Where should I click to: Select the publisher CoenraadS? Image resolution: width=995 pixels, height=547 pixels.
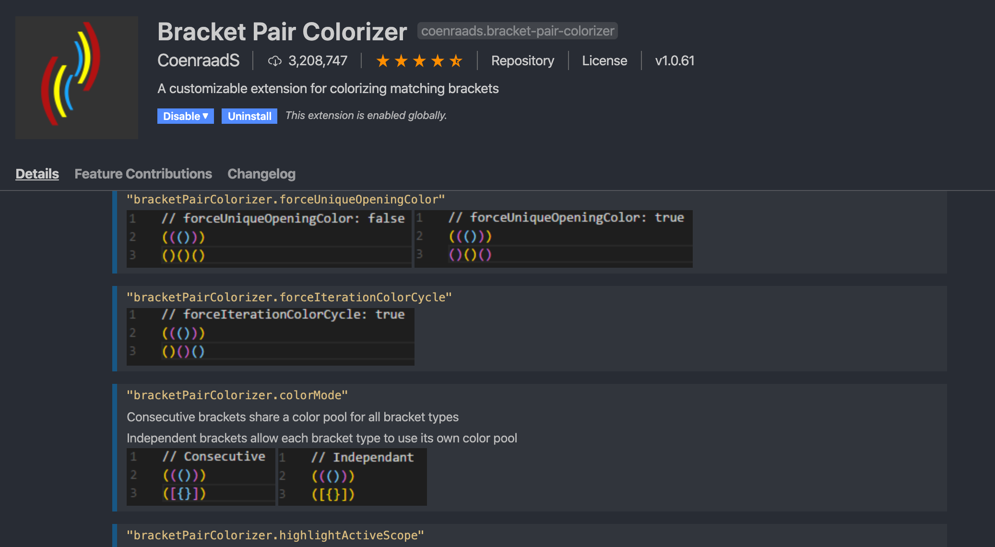click(198, 61)
